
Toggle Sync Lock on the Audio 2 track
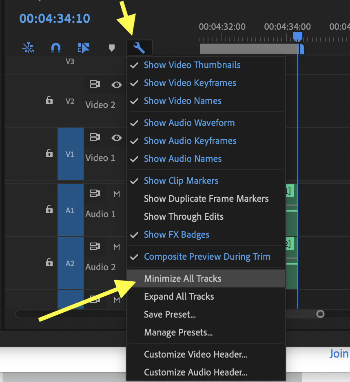95,246
